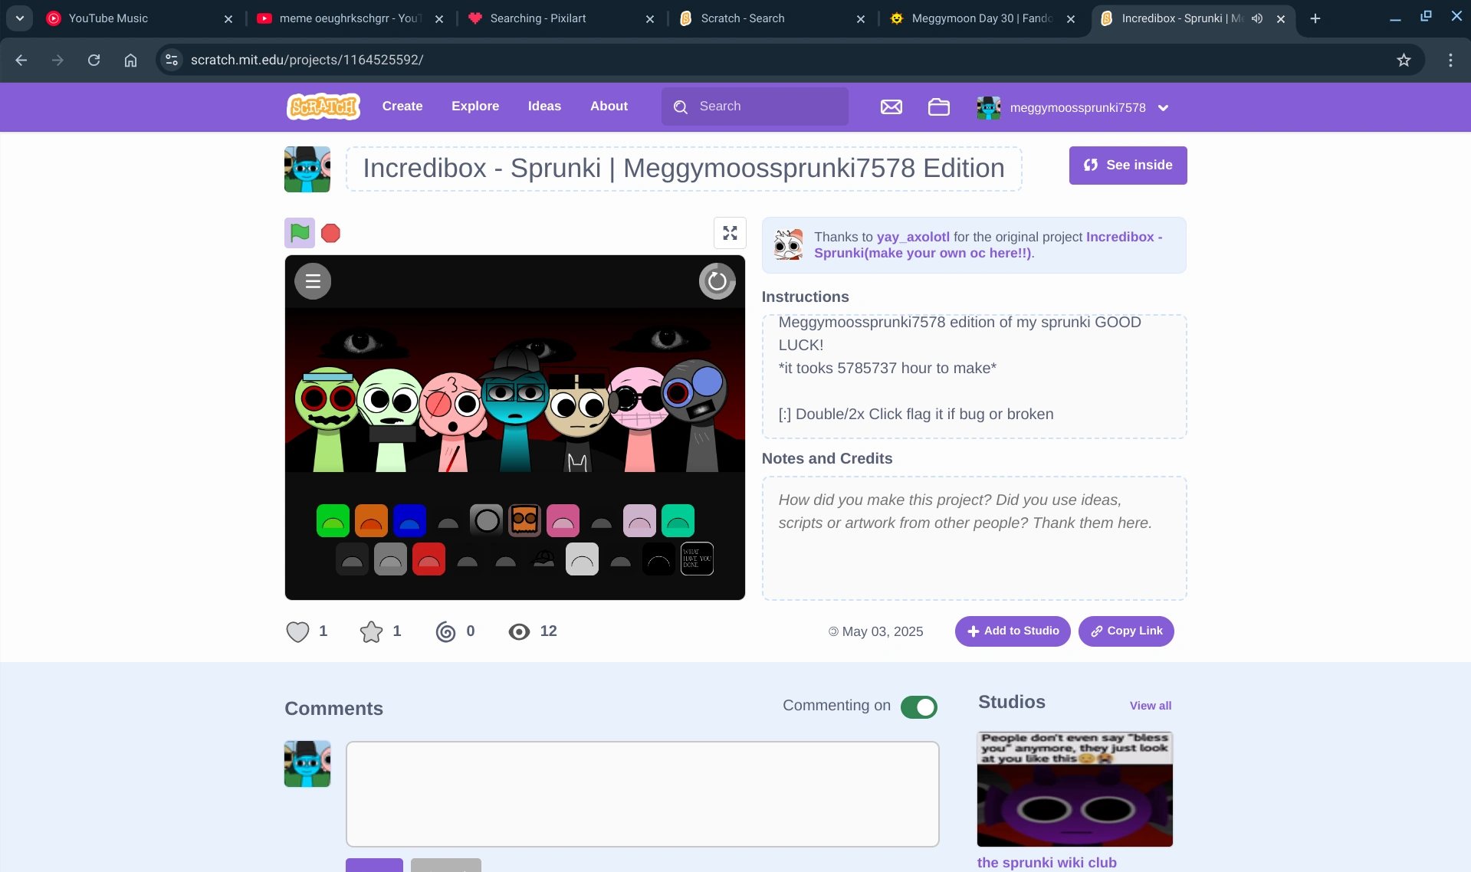Expand the meggymoossprunki7578 account dropdown
Image resolution: width=1471 pixels, height=872 pixels.
tap(1163, 108)
